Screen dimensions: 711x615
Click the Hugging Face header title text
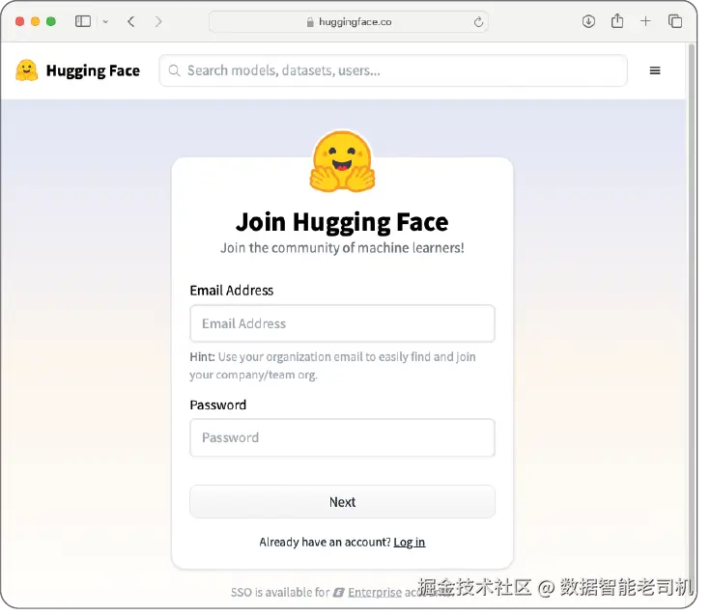(x=93, y=70)
